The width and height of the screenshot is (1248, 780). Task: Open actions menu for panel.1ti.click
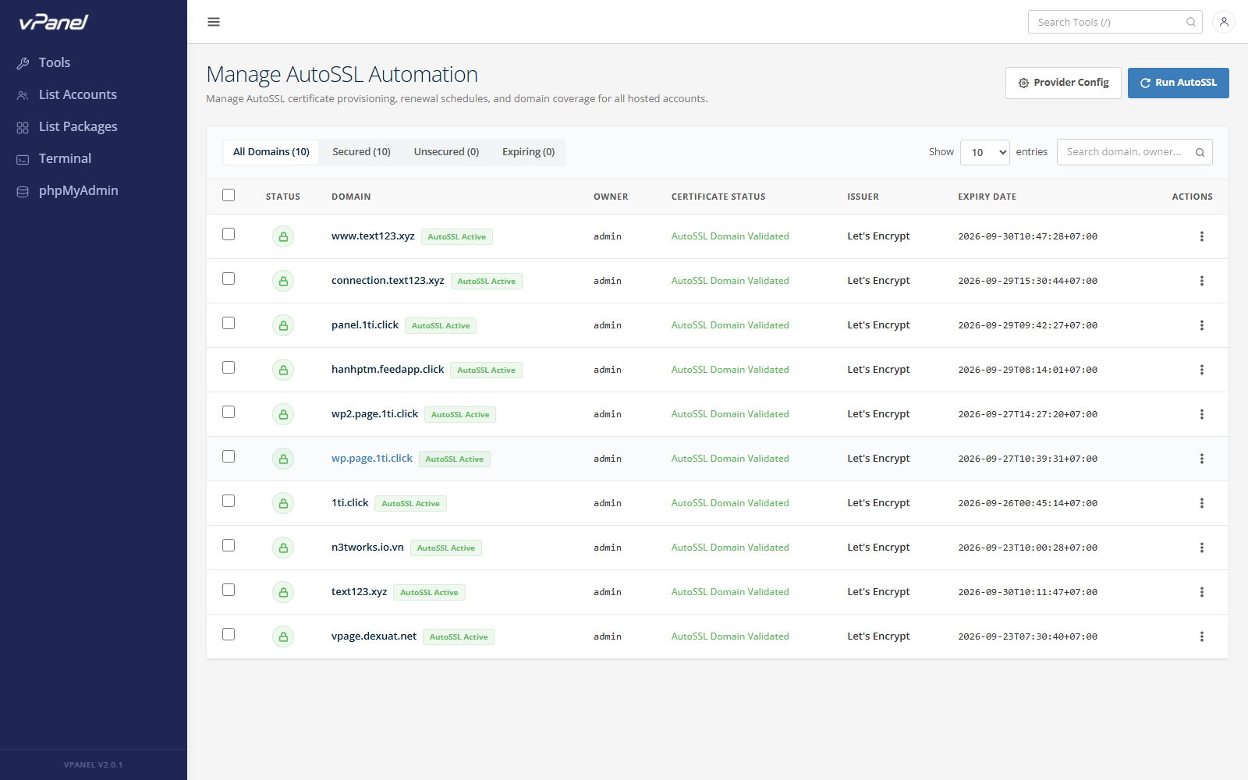pyautogui.click(x=1201, y=325)
